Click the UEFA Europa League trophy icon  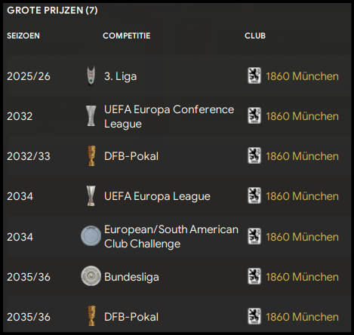(x=91, y=196)
